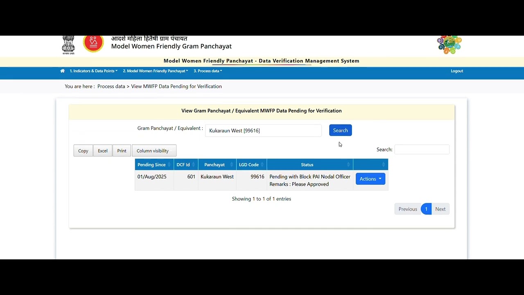Image resolution: width=524 pixels, height=295 pixels.
Task: Click View MWFP Data Pending for Verification breadcrumb
Action: click(176, 86)
